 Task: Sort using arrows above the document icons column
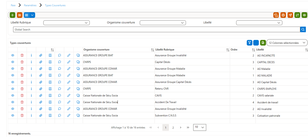52,50
